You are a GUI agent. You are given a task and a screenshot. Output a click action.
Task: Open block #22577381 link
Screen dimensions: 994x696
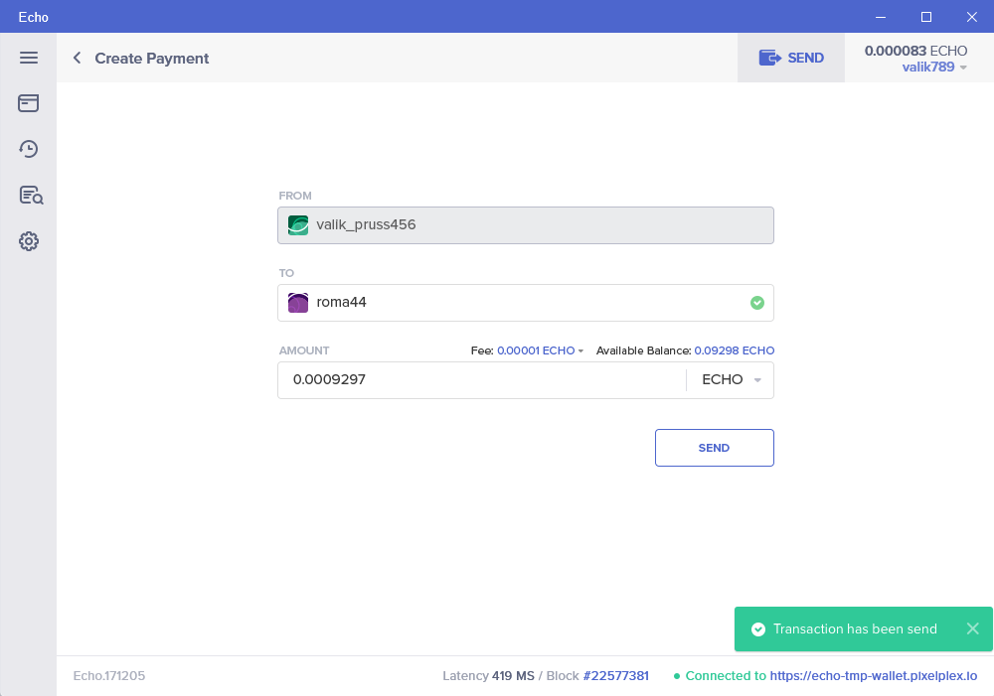[x=615, y=676]
